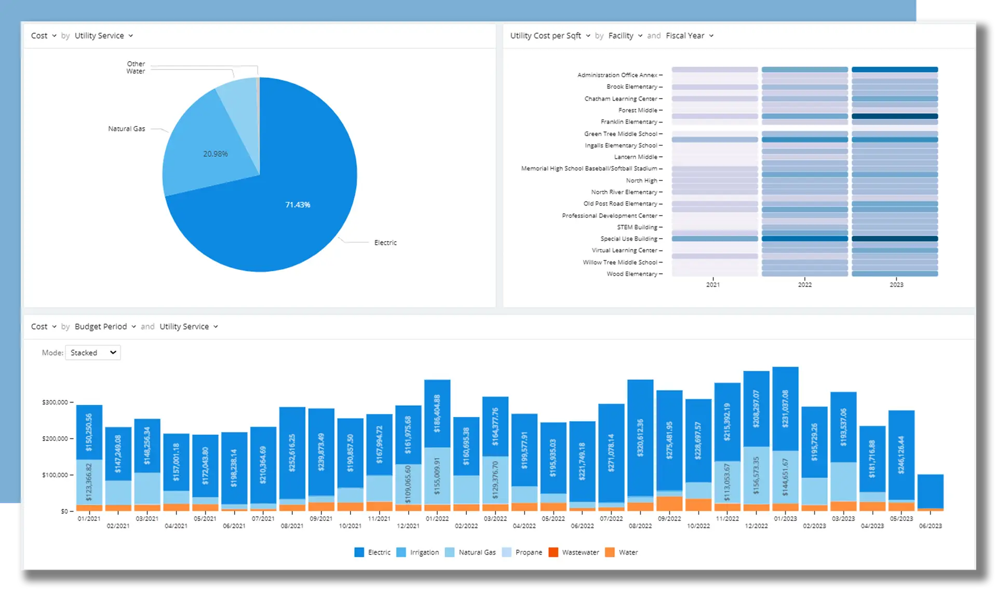Click the Natural Gas 20.98% pie slice

(x=215, y=154)
